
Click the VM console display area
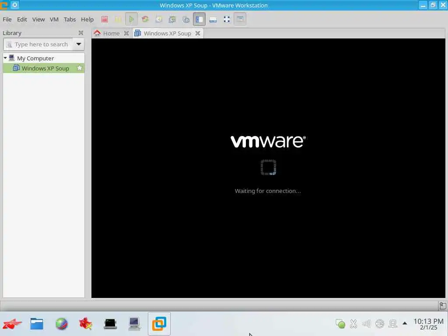coord(268,168)
